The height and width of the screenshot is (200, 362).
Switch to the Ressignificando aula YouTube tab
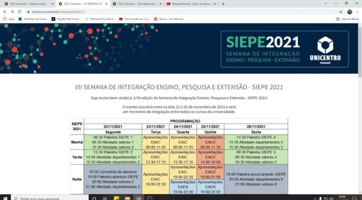[x=191, y=4]
